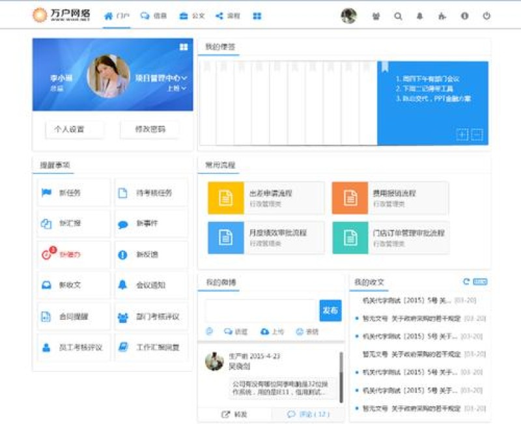Open the last 暂无文号 document in the list

[424, 408]
